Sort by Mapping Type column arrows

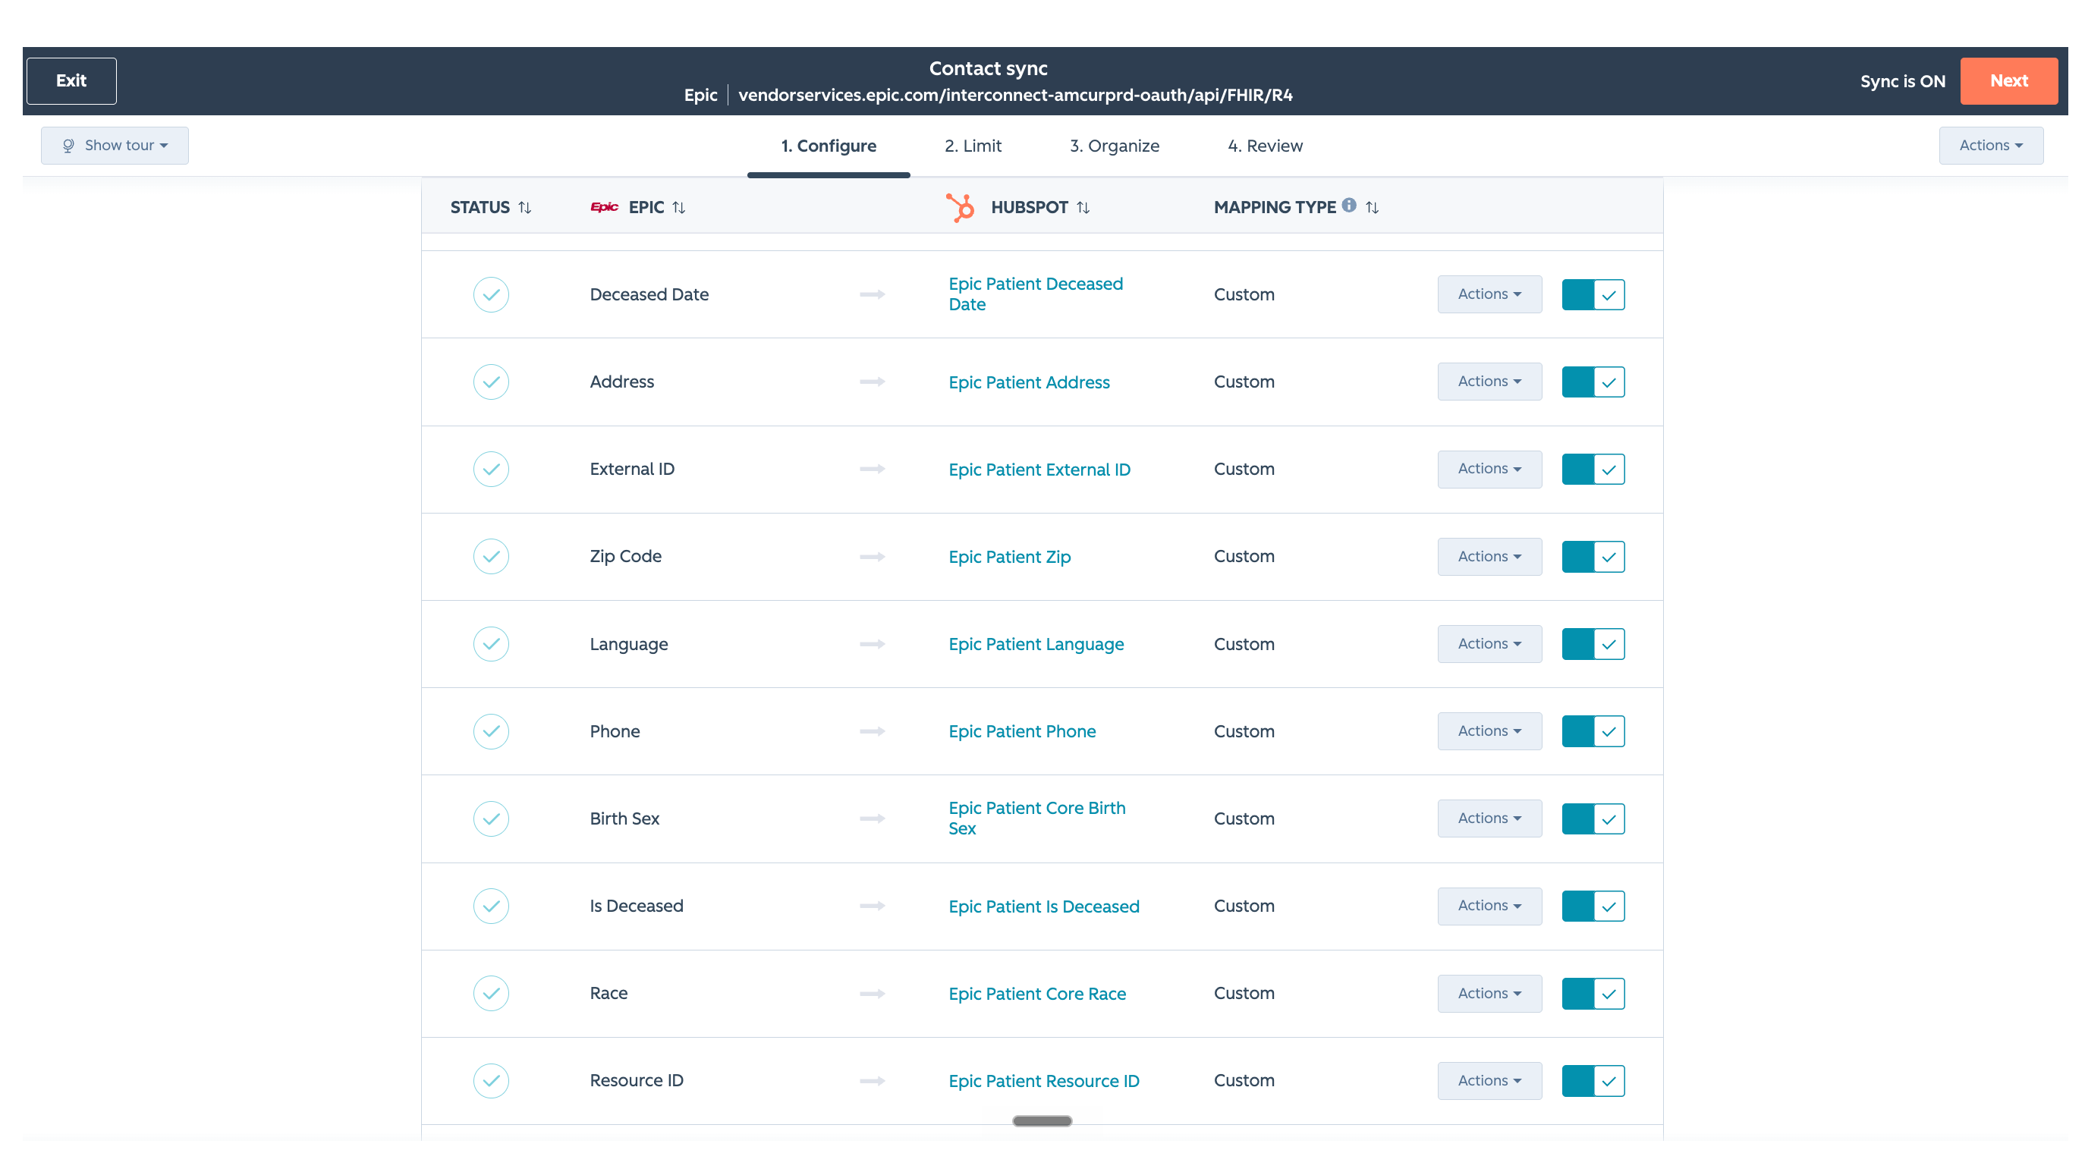(1372, 207)
